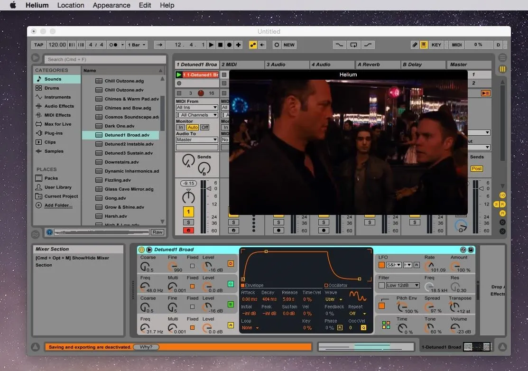Click the Arrangement Record button
Viewport: 528px width, 371px height.
(229, 45)
